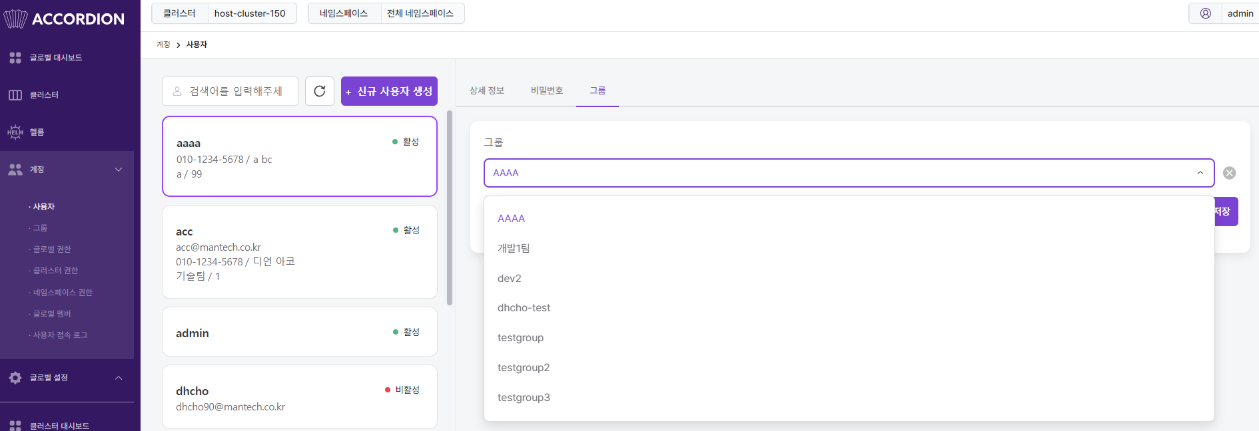
Task: Open 글로벌 멤버 in the sidebar
Action: pyautogui.click(x=52, y=314)
